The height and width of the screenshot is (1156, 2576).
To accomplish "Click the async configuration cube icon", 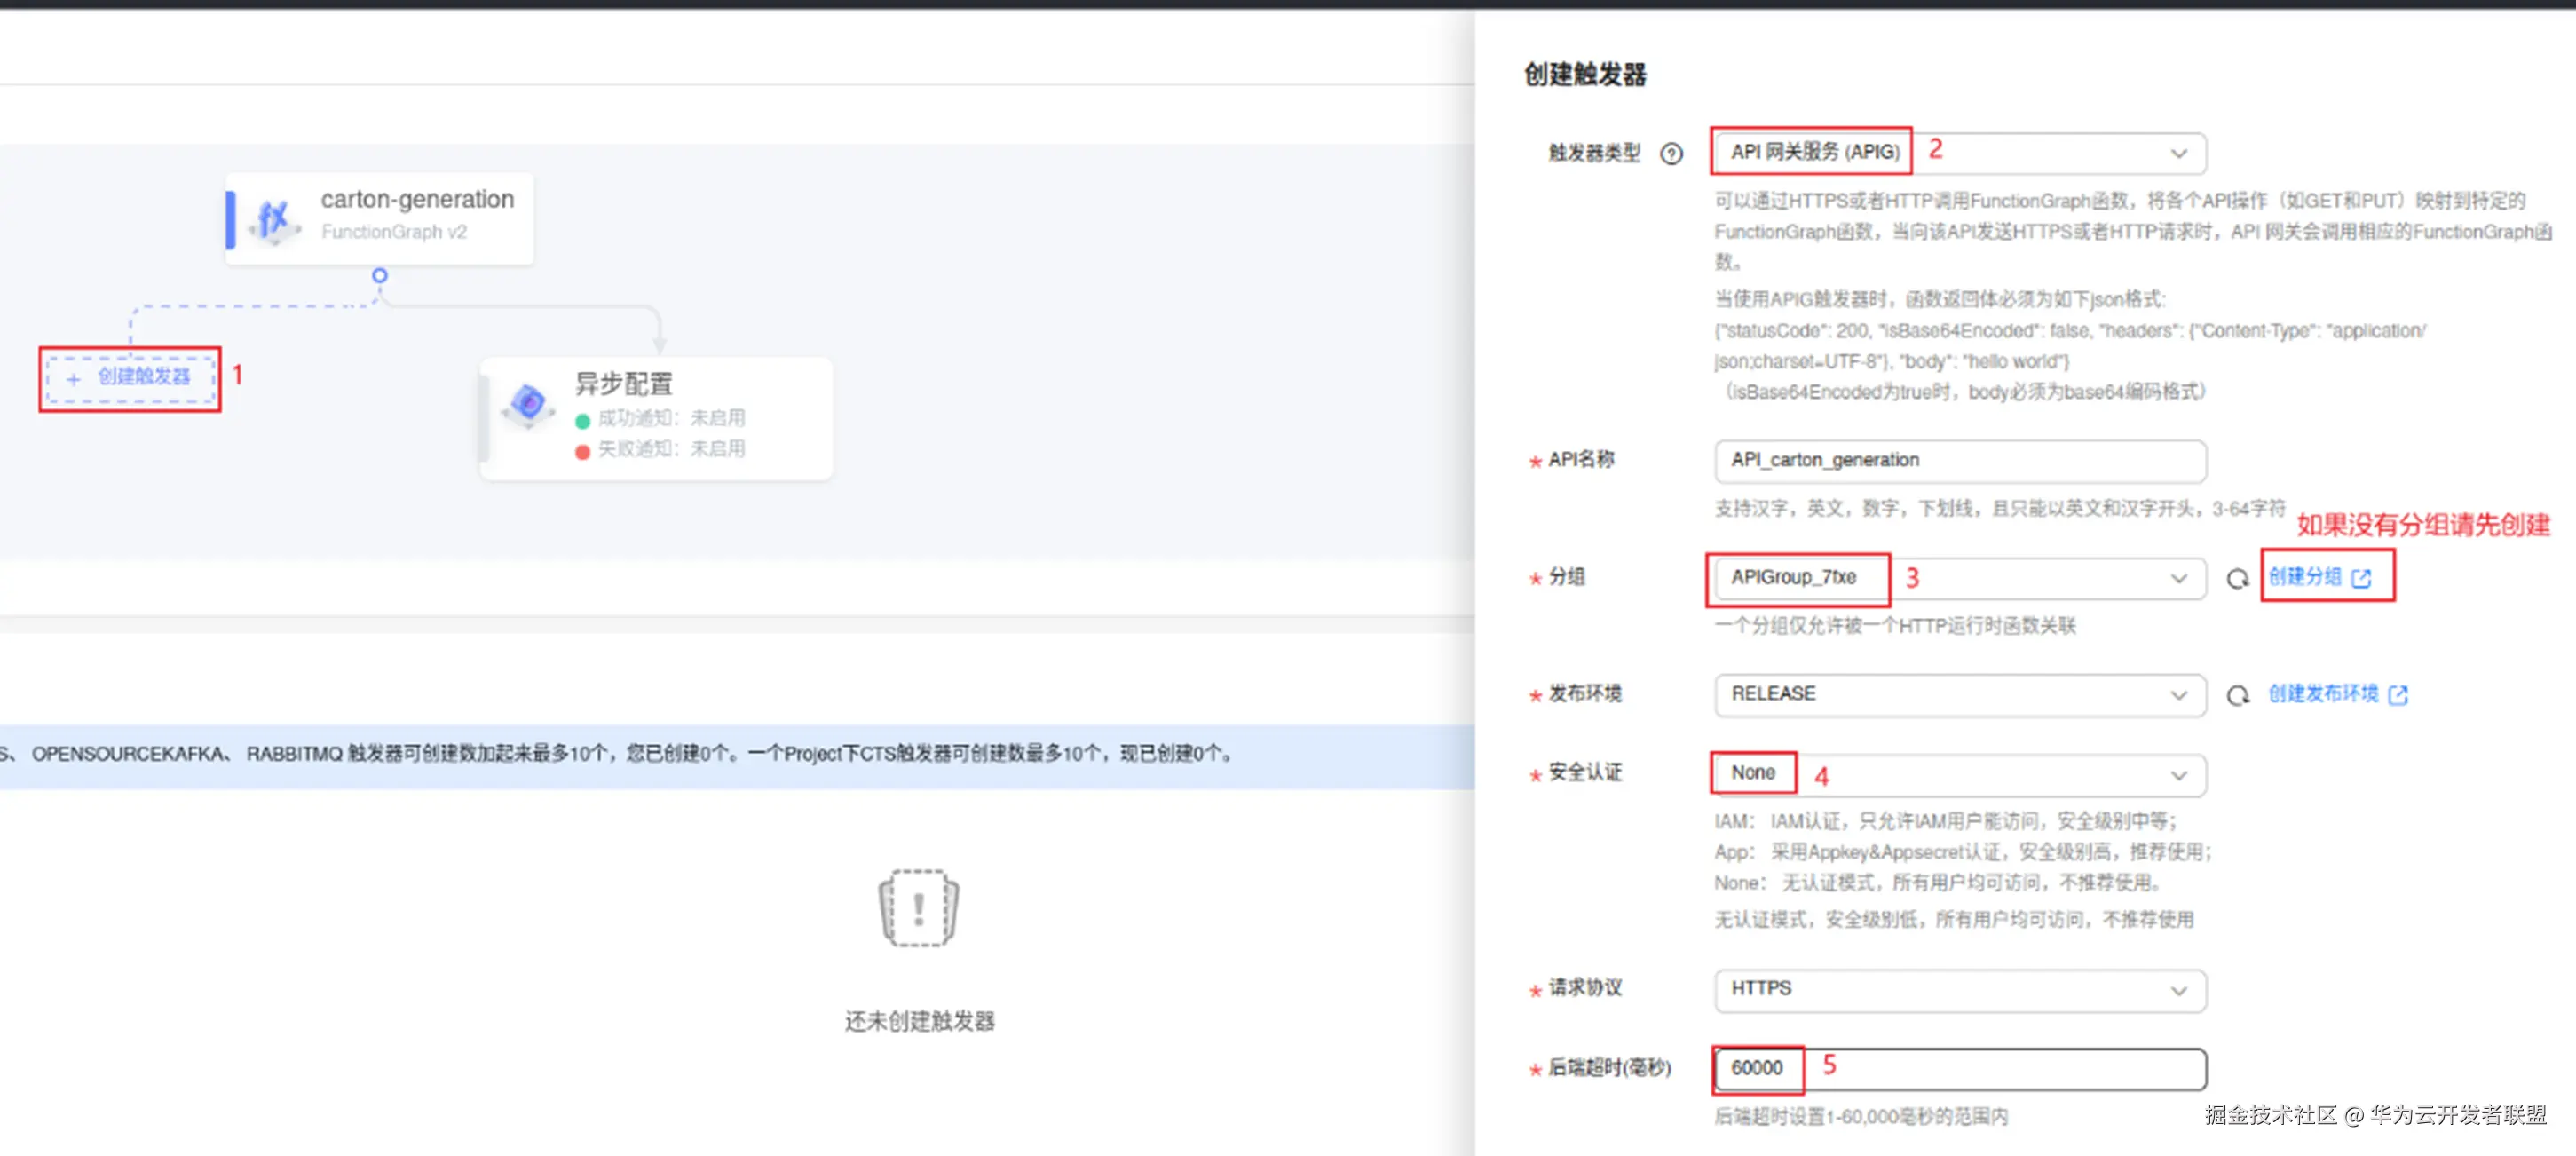I will pos(528,404).
